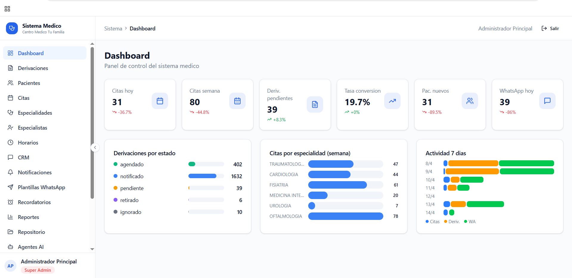This screenshot has height=278, width=572.
Task: Click the AP user avatar at the bottom
Action: click(10, 266)
